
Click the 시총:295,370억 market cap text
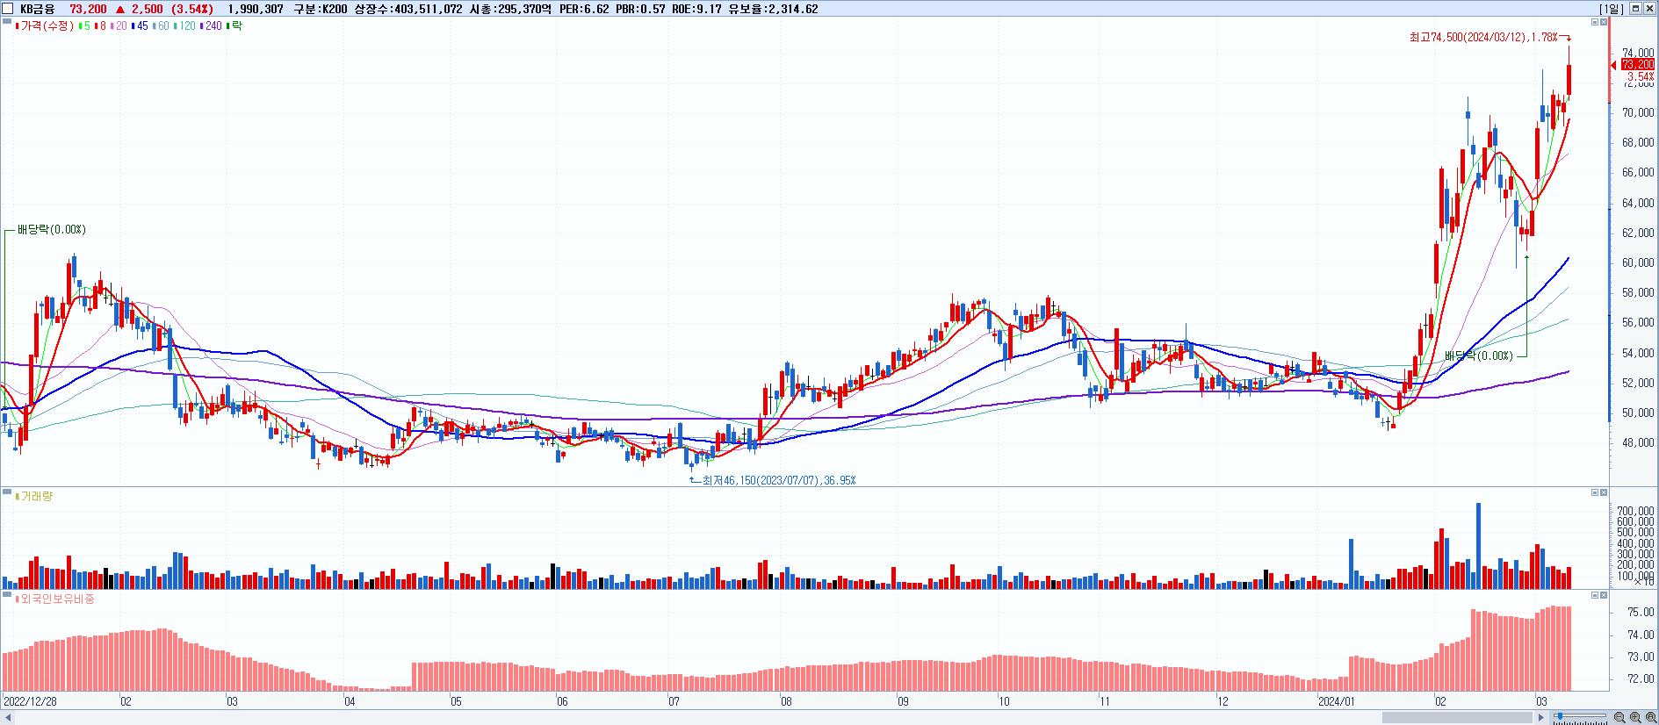(510, 9)
